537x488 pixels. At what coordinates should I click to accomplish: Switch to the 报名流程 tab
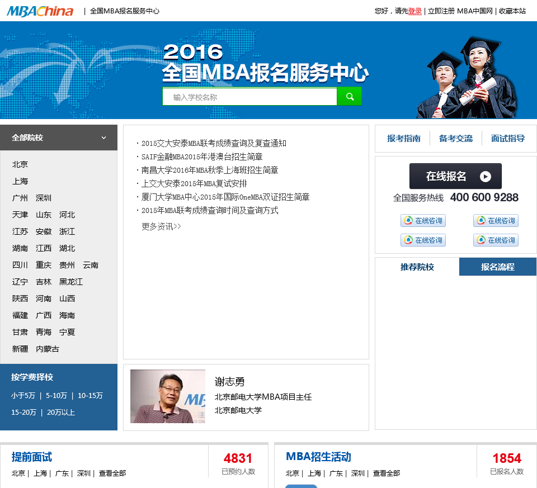[x=498, y=267]
